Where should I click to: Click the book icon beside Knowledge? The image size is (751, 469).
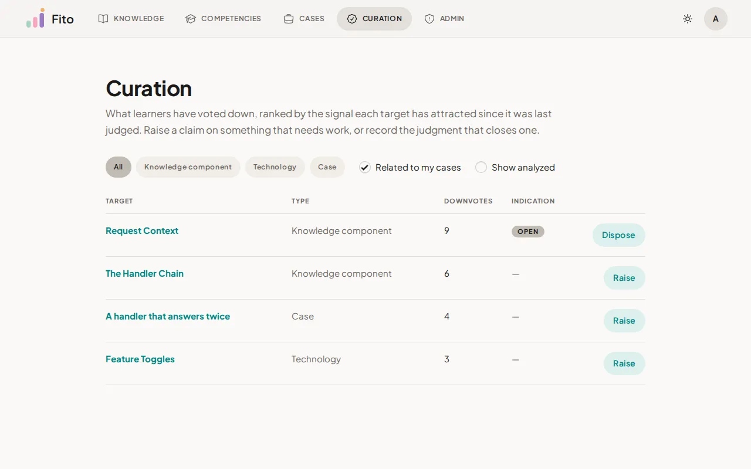coord(103,19)
